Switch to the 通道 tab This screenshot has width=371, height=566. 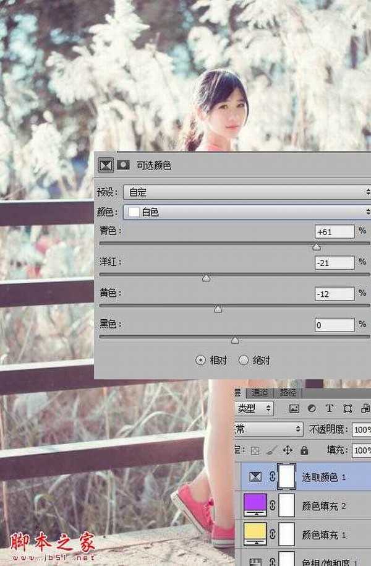[x=260, y=393]
